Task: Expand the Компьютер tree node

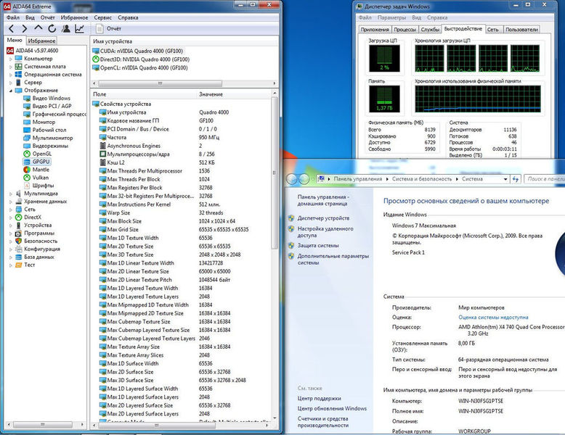Action: coord(10,59)
